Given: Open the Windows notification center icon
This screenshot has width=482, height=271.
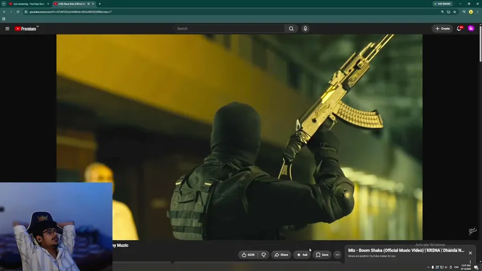Looking at the screenshot, I should pos(476,267).
